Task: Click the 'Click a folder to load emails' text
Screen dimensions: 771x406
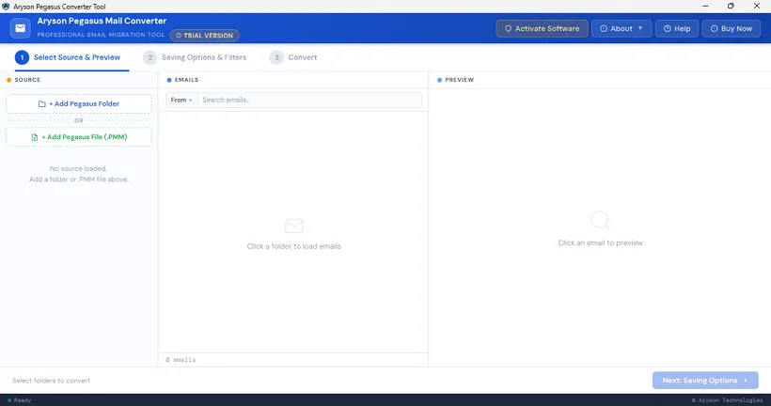Action: [x=293, y=246]
